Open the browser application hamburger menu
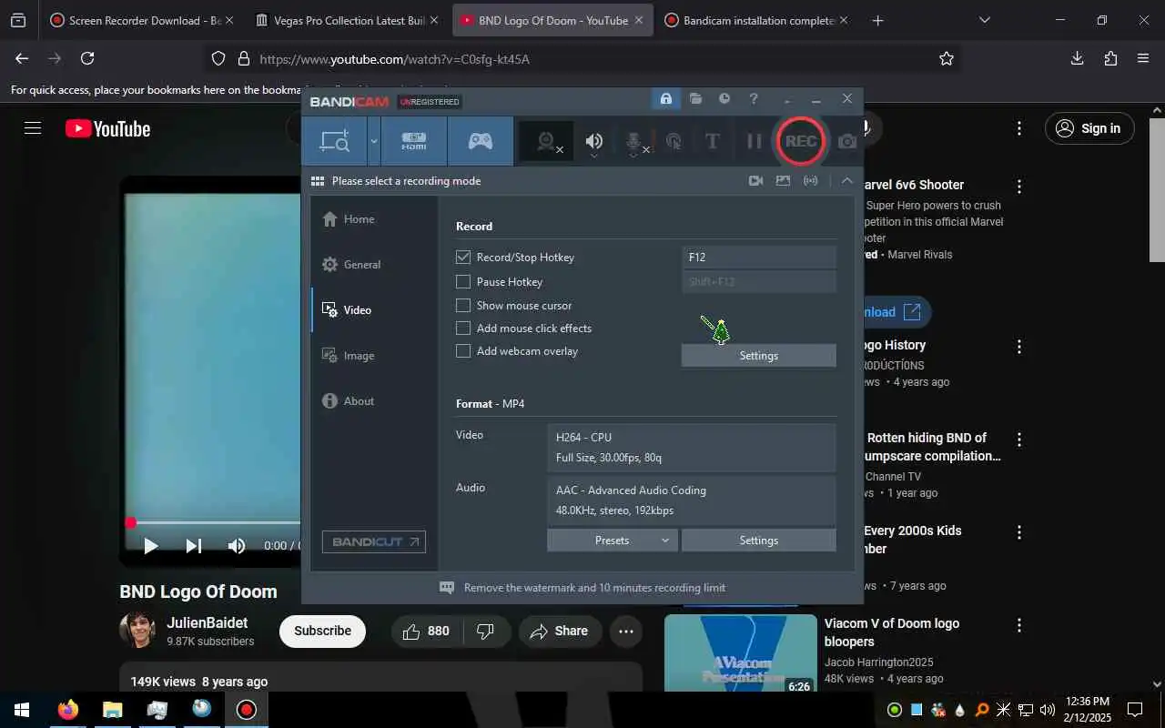The image size is (1165, 728). coord(1143,58)
